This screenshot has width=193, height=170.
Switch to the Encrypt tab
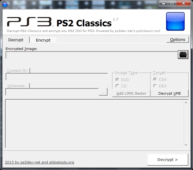[43, 40]
